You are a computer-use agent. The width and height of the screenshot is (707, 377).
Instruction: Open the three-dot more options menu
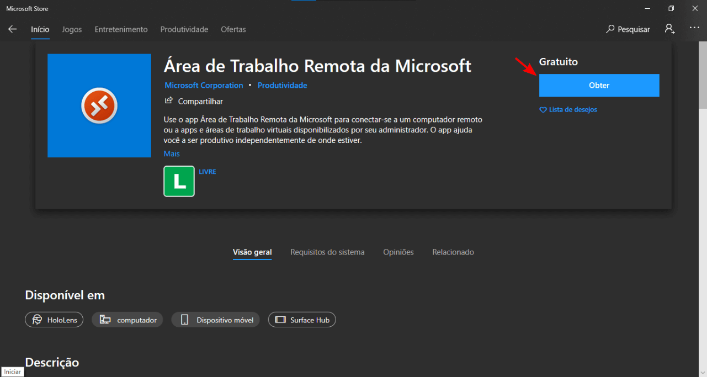(694, 28)
